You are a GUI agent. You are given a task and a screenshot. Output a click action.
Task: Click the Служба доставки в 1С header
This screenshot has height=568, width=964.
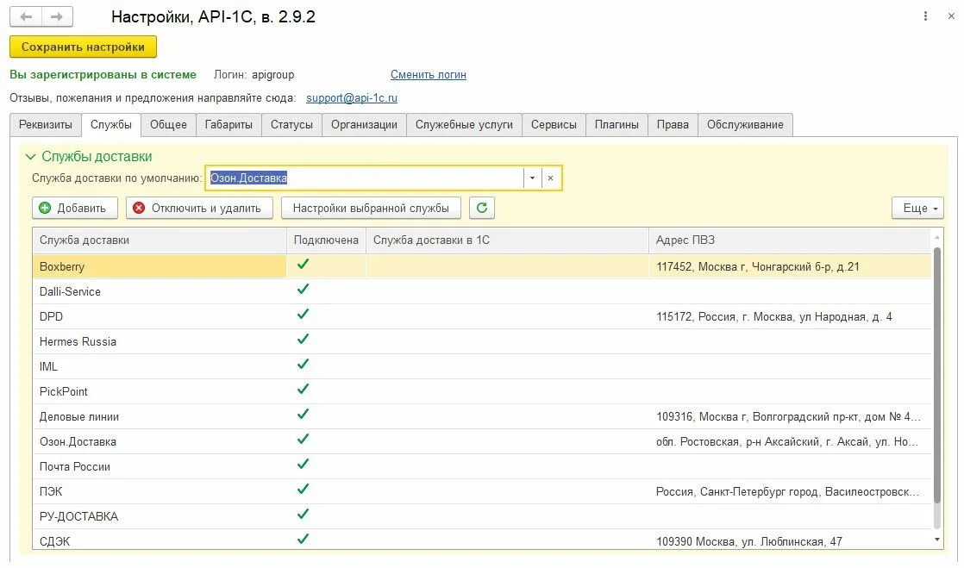[x=507, y=240]
